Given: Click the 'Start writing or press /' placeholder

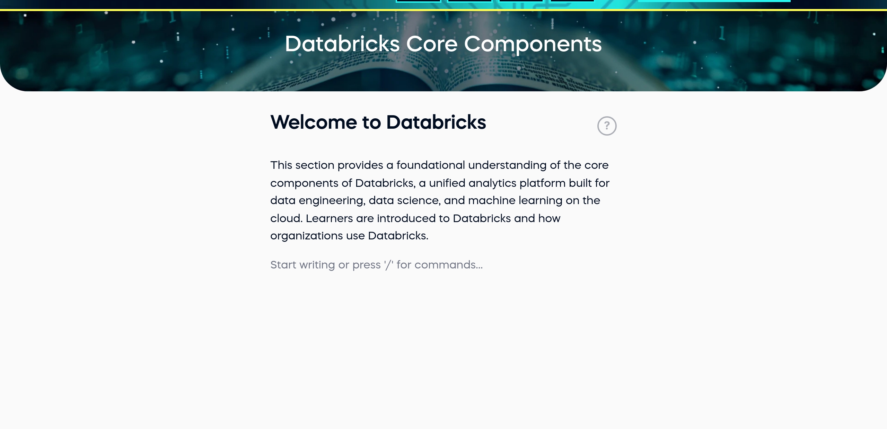Looking at the screenshot, I should pyautogui.click(x=376, y=265).
